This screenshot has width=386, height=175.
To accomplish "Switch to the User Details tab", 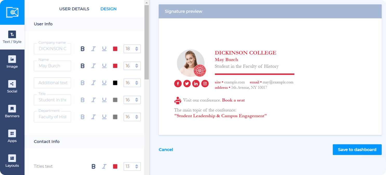I will tap(74, 9).
